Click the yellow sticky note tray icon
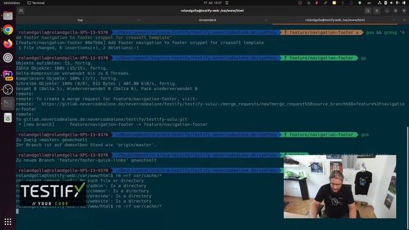The height and width of the screenshot is (230, 409). [334, 3]
